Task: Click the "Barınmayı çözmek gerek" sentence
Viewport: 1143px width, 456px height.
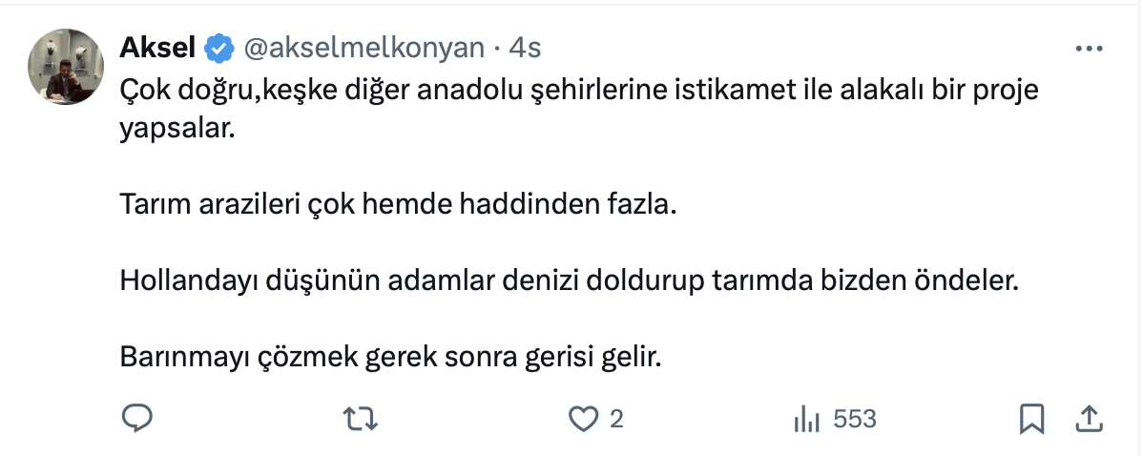Action: pyautogui.click(x=390, y=358)
